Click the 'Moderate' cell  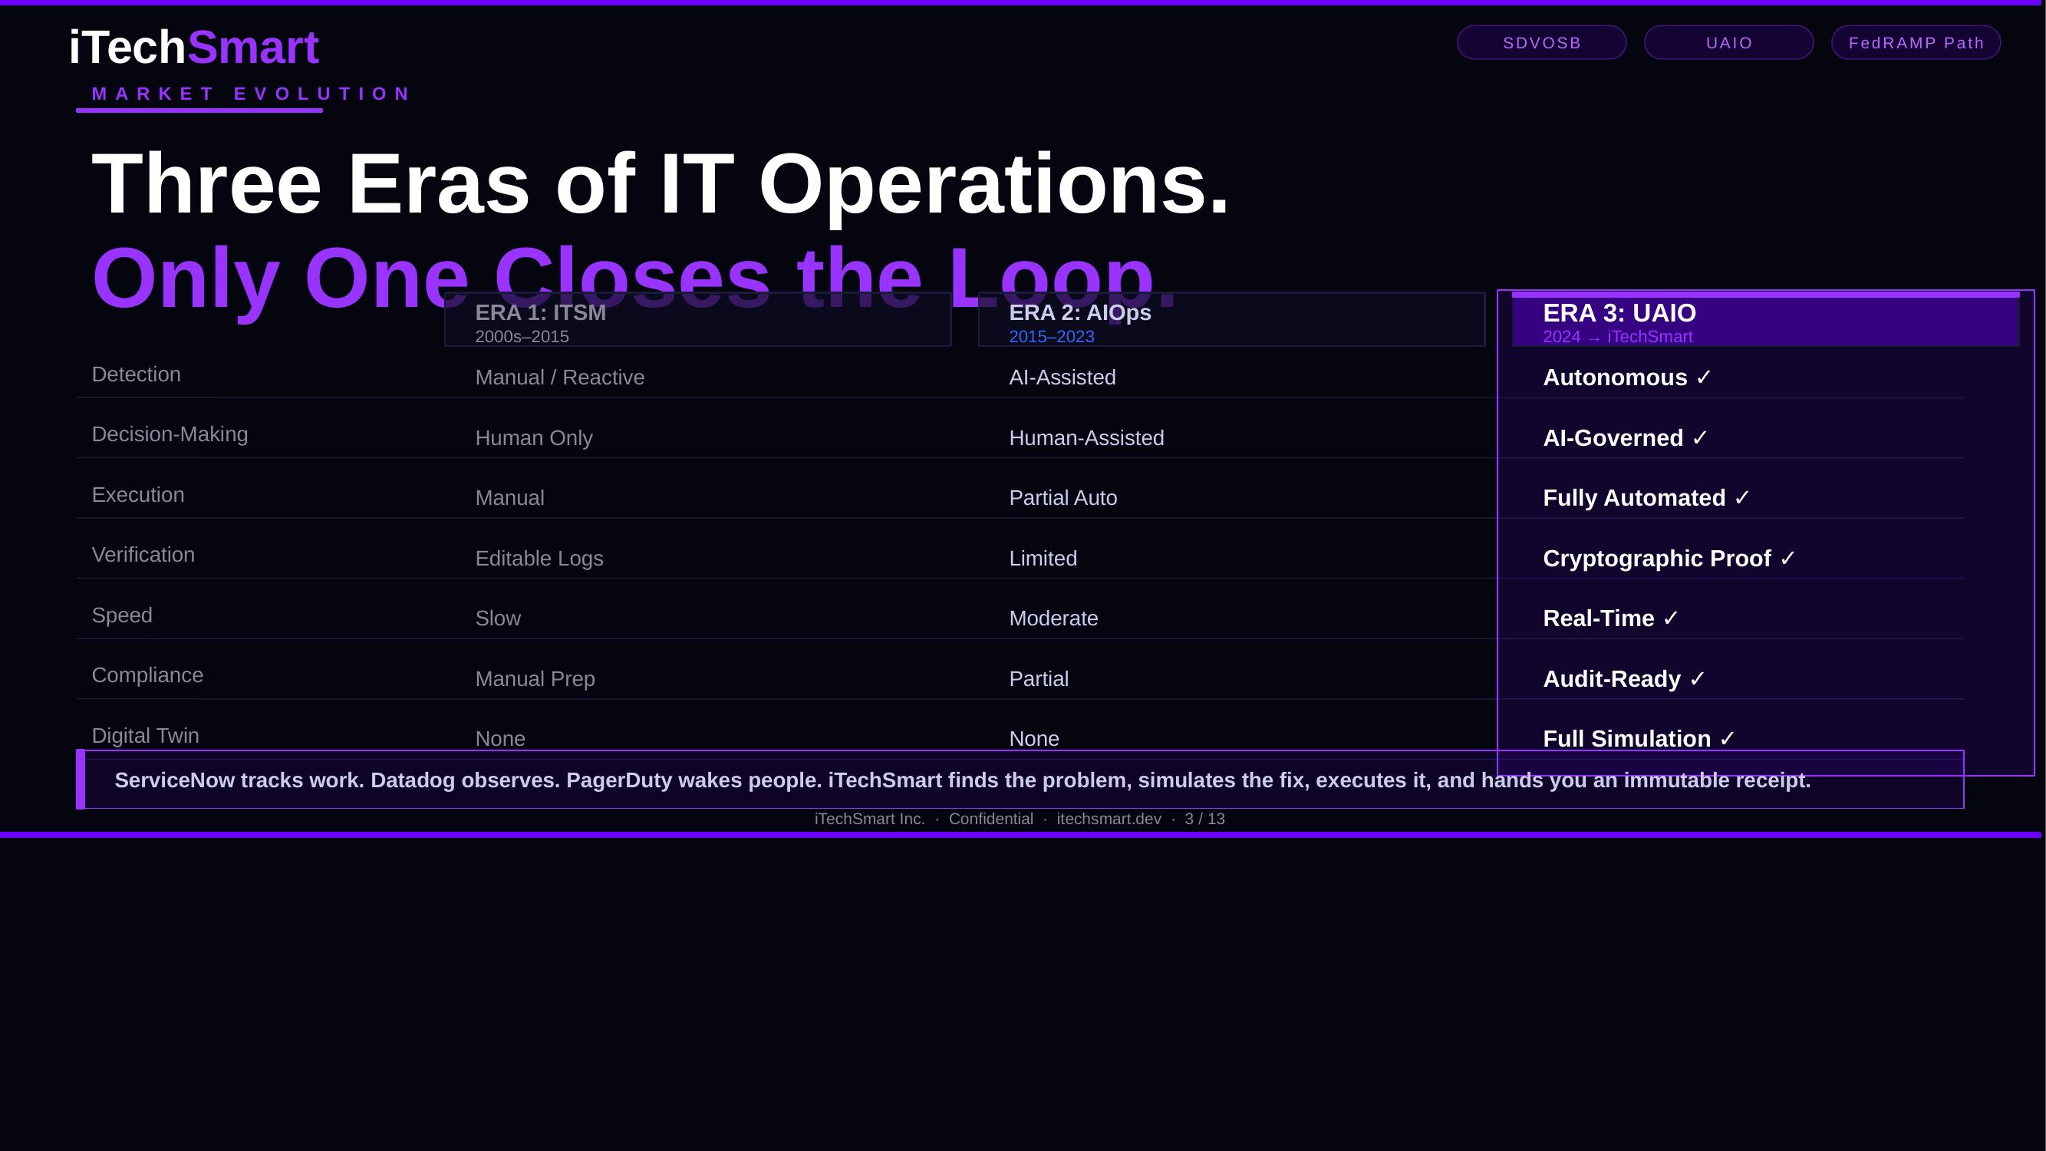click(1053, 618)
